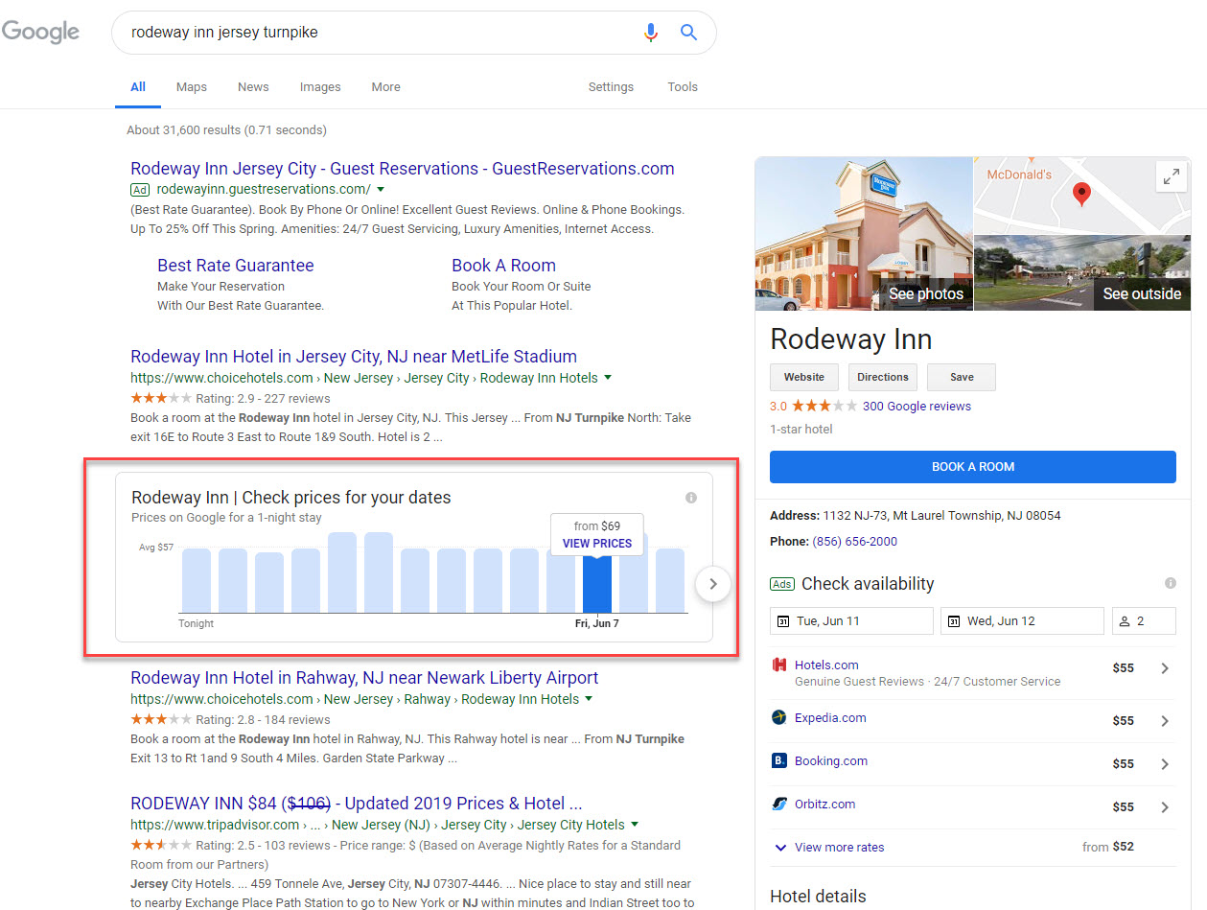
Task: Switch to the Images tab
Action: 320,87
